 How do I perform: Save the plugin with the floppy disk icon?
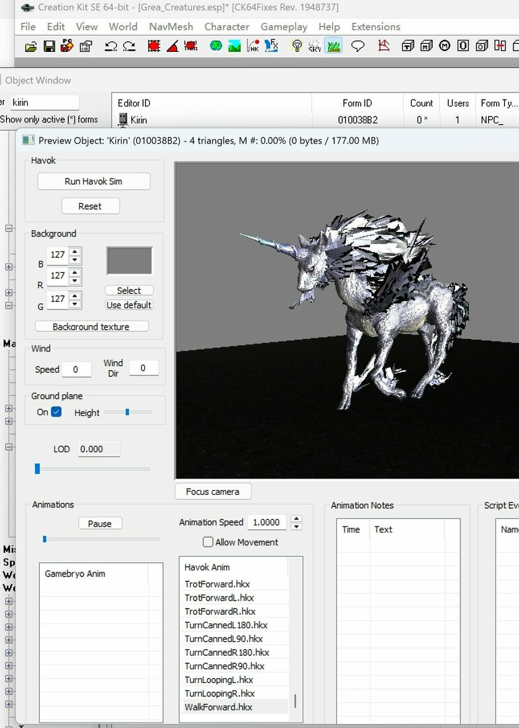[49, 46]
